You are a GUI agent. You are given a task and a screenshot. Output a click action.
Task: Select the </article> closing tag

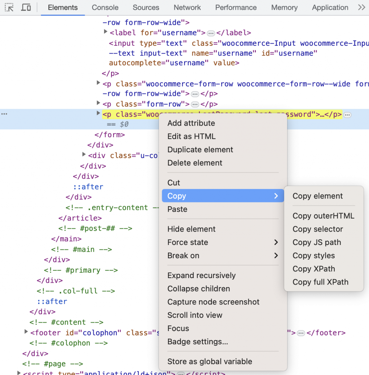coord(80,218)
